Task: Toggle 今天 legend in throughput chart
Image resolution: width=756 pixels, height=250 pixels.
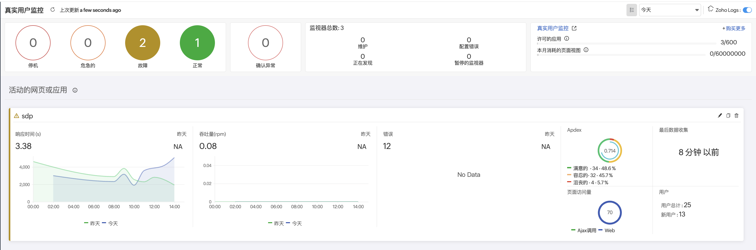Action: click(x=294, y=223)
